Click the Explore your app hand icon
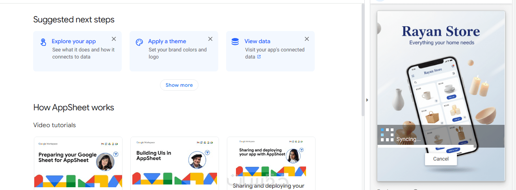 tap(43, 42)
